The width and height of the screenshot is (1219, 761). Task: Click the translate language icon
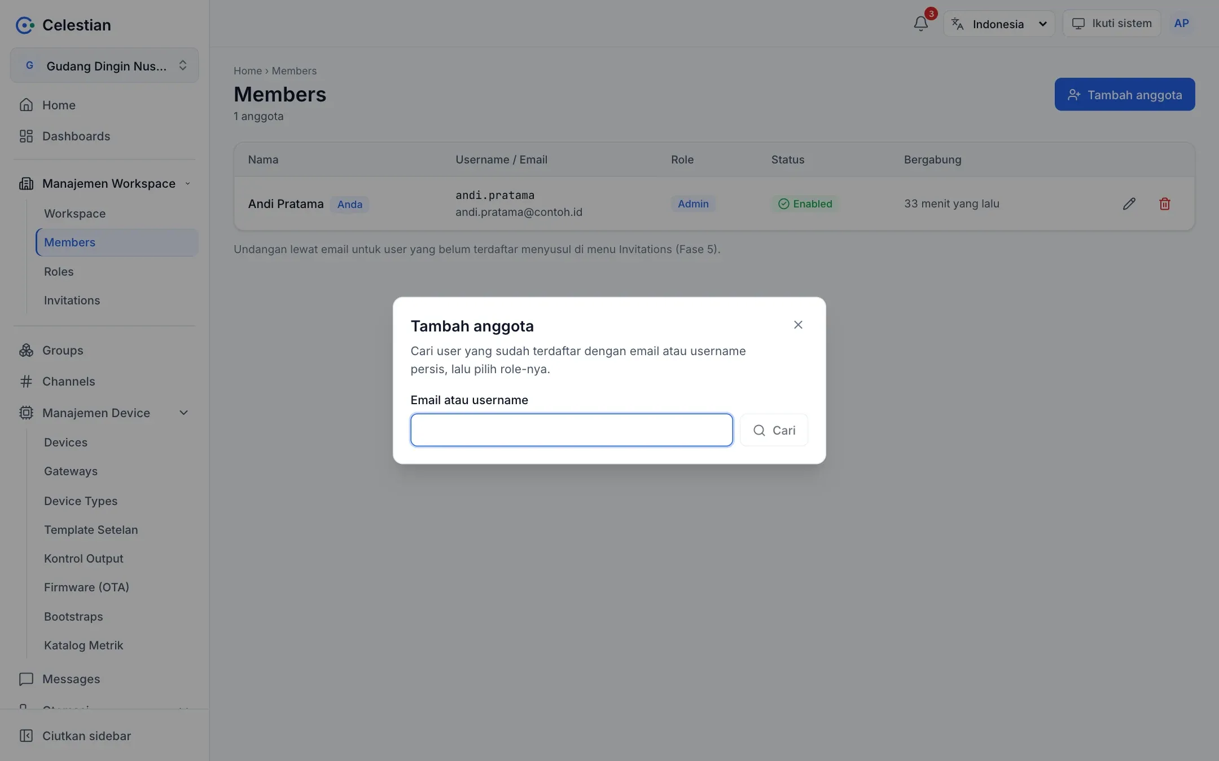pos(957,24)
